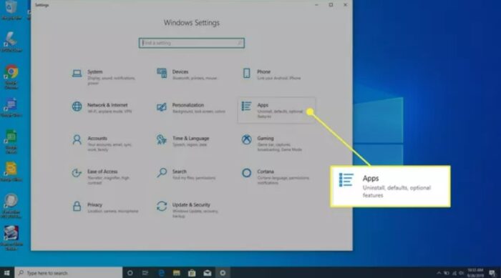
Task: Open the Action Center notifications icon
Action: [492, 273]
